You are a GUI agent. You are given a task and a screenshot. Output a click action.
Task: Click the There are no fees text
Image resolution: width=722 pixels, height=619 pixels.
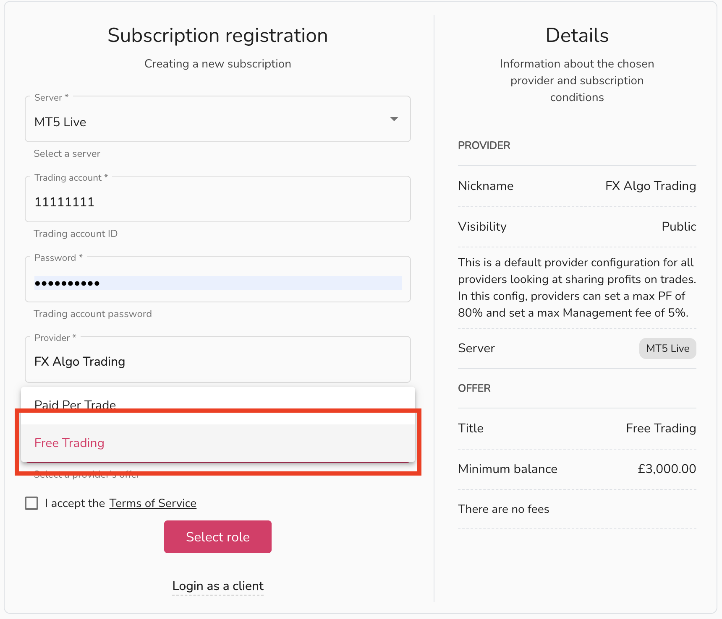click(x=503, y=509)
